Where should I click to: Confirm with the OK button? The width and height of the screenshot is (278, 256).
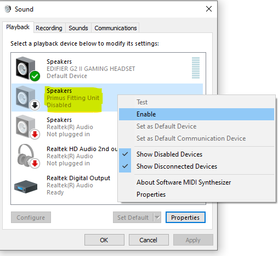104,240
